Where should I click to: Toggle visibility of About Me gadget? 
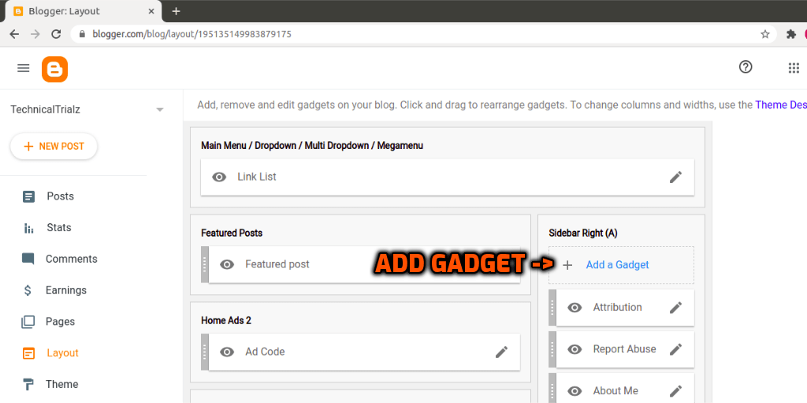[x=575, y=391]
